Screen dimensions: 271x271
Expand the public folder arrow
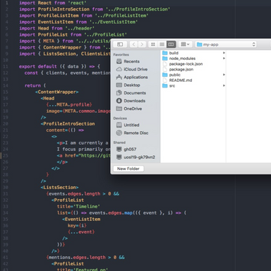(x=224, y=75)
